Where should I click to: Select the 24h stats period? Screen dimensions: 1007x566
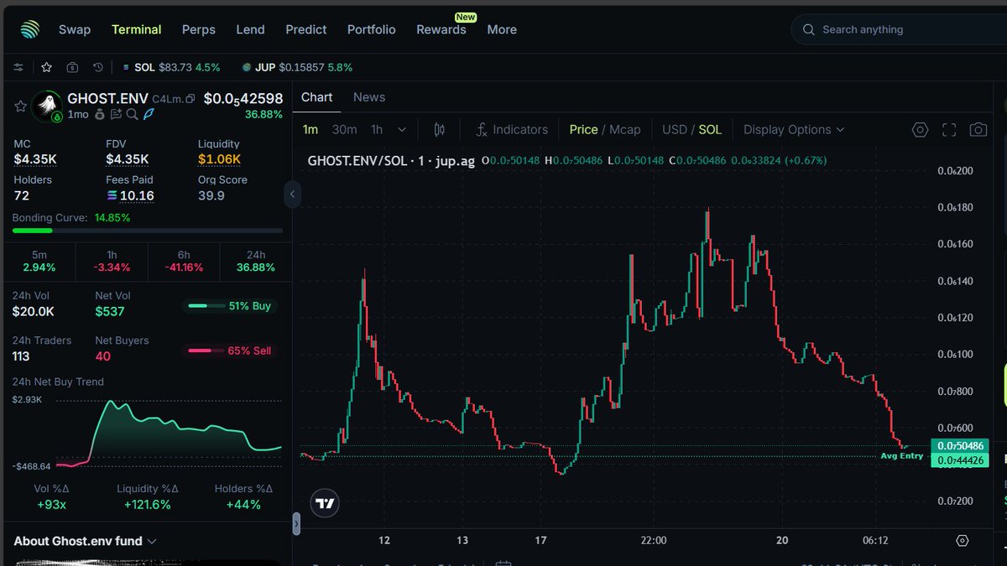pos(256,261)
